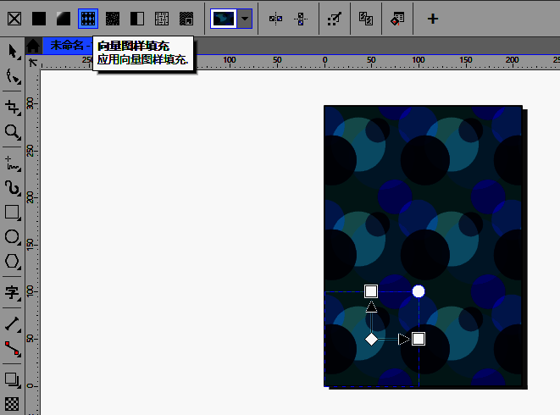Screen dimensions: 560x415
Task: Choose fountain fill in property bar
Action: click(x=64, y=18)
